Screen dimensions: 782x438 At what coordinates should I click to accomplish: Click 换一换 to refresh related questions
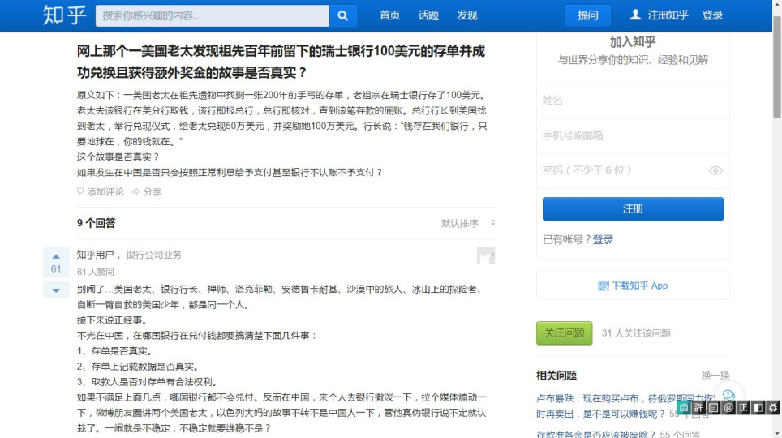[x=715, y=375]
